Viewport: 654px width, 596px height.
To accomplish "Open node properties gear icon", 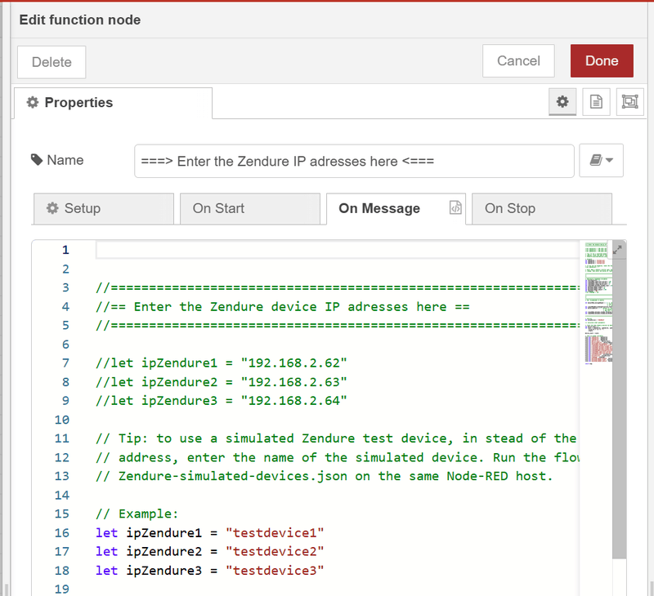I will [562, 101].
